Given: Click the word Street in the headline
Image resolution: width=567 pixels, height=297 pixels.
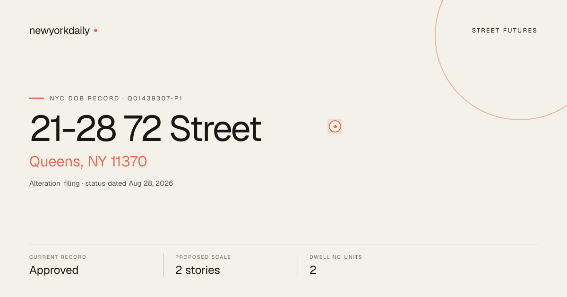Looking at the screenshot, I should click(215, 129).
